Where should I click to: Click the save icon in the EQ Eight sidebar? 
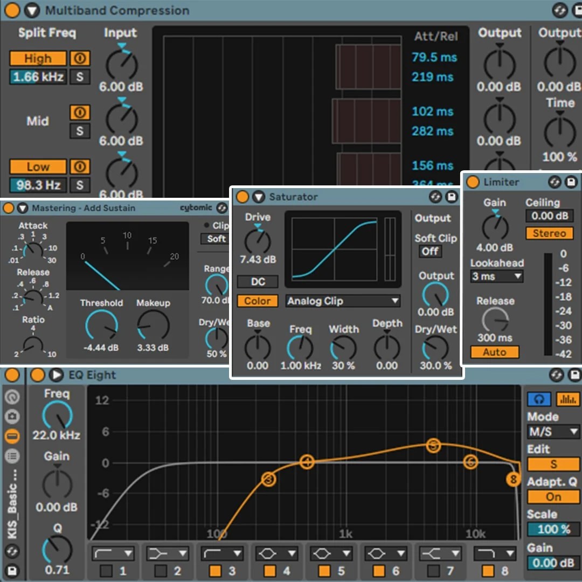(x=12, y=570)
